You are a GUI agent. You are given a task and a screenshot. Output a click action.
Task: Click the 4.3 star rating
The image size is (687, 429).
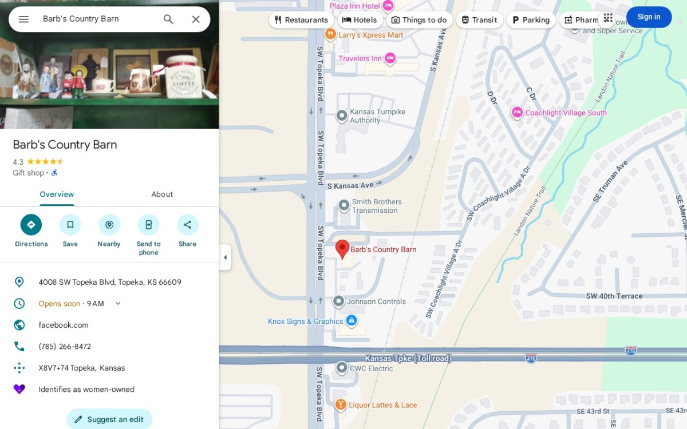click(x=38, y=162)
